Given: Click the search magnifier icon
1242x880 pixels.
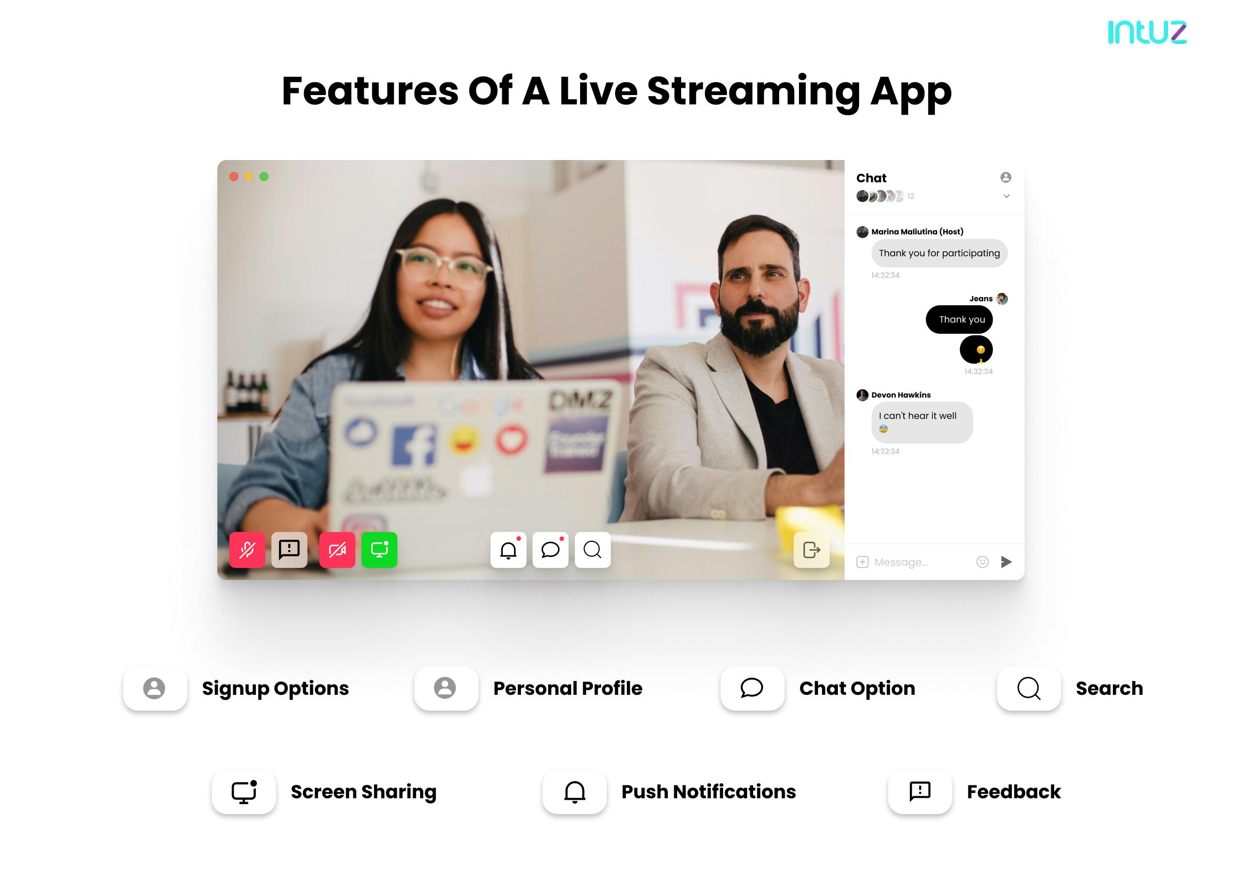Looking at the screenshot, I should [594, 550].
